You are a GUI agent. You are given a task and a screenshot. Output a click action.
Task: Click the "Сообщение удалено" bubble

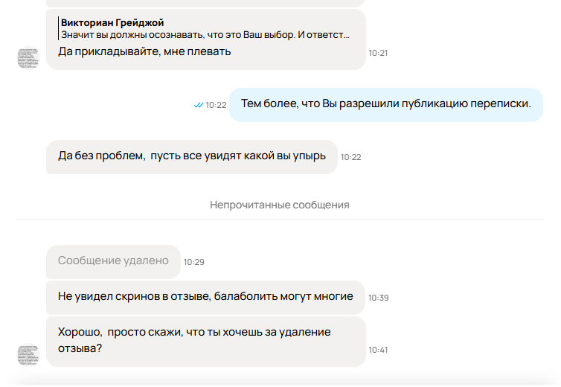point(113,261)
